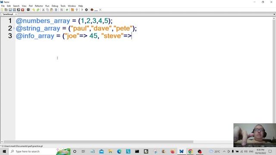This screenshot has width=276, height=155.
Task: Close the practice.pl tab
Action: click(16, 14)
